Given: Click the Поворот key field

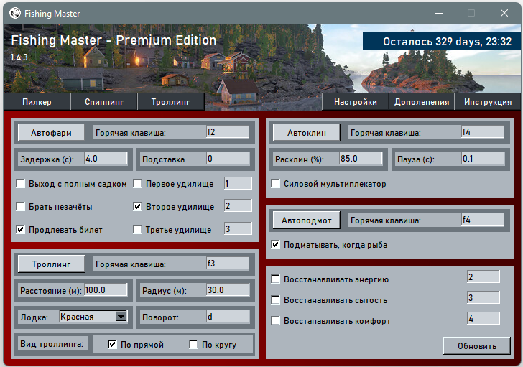Looking at the screenshot, I should (x=228, y=316).
